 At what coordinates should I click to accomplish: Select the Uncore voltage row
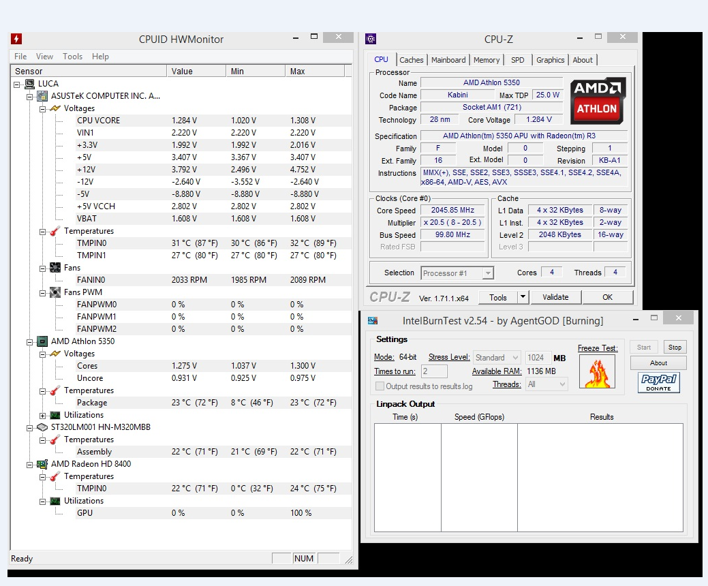[213, 378]
